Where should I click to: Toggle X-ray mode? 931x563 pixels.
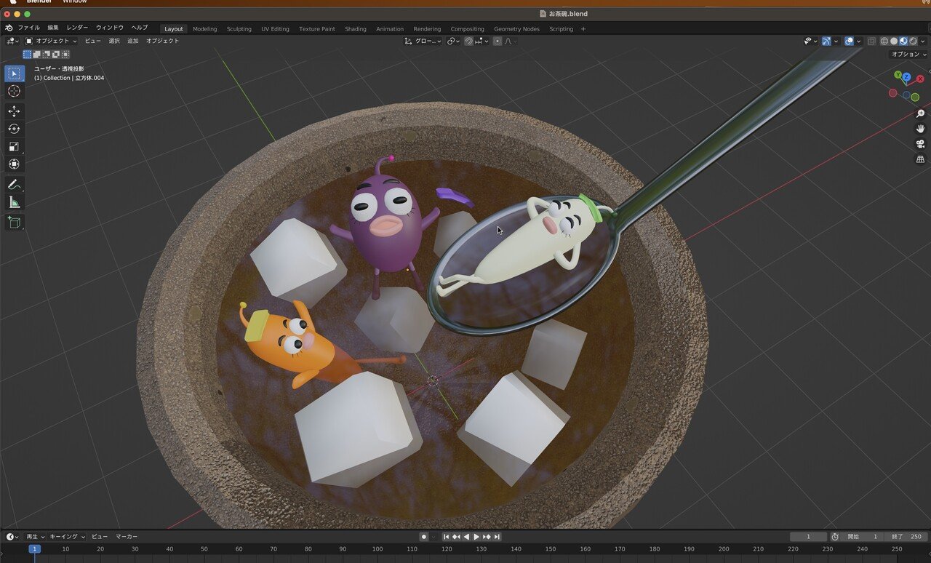[872, 41]
